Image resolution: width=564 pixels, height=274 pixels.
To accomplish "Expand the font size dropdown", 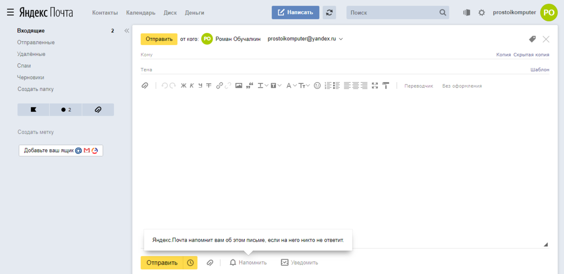I will (x=305, y=86).
